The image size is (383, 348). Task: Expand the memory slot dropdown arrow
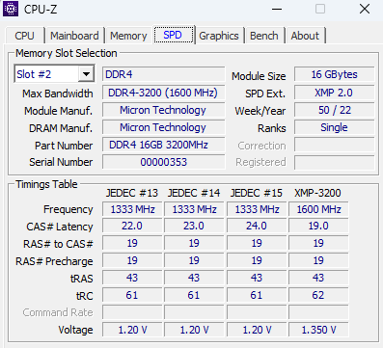tap(86, 74)
